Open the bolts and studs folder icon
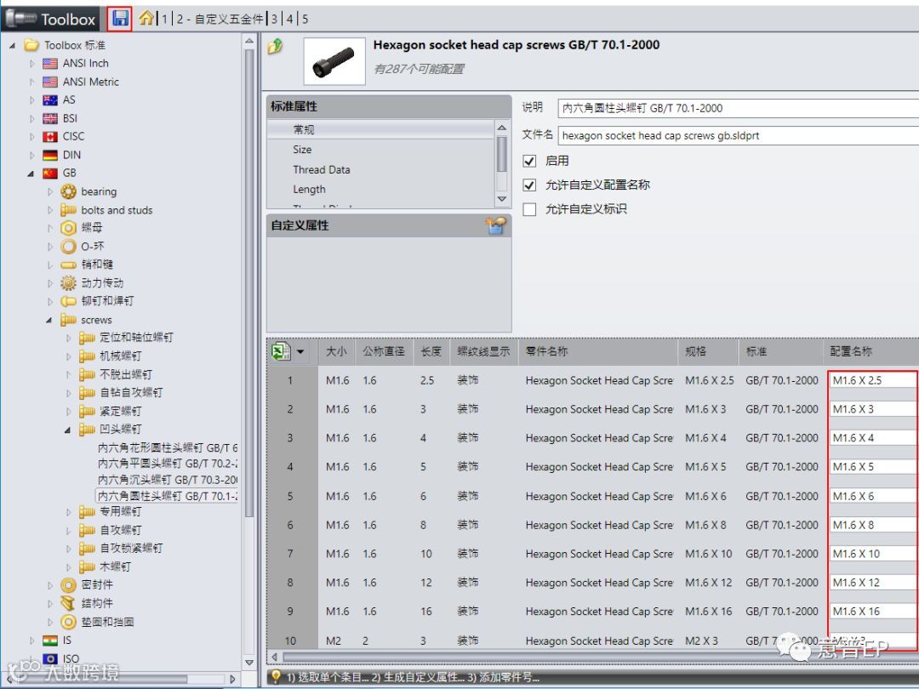This screenshot has height=689, width=919. coord(69,210)
